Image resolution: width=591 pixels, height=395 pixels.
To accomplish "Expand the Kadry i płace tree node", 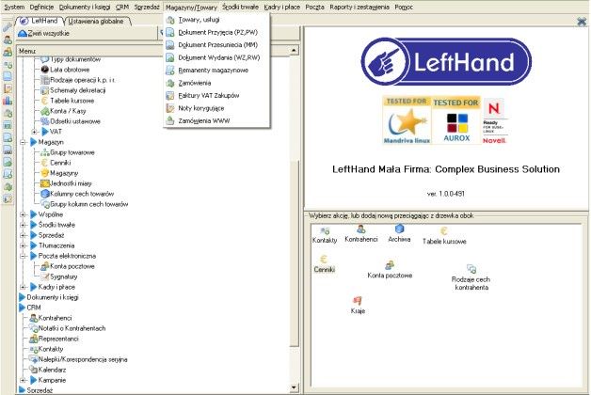I will (x=23, y=287).
